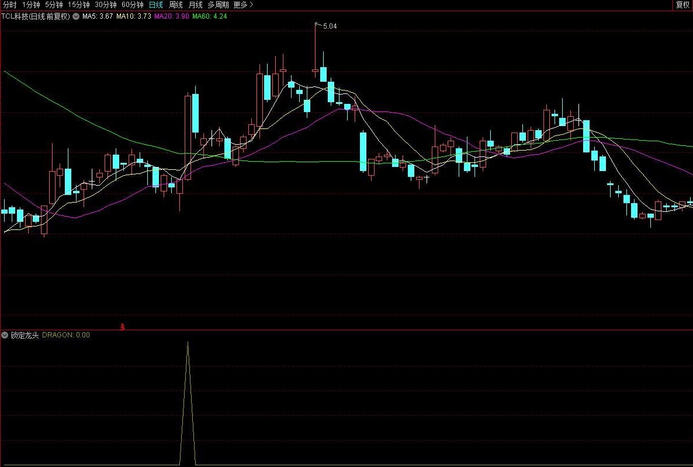Open the 锁定龙头 indicator dropdown arrow
This screenshot has width=693, height=467.
click(x=5, y=335)
